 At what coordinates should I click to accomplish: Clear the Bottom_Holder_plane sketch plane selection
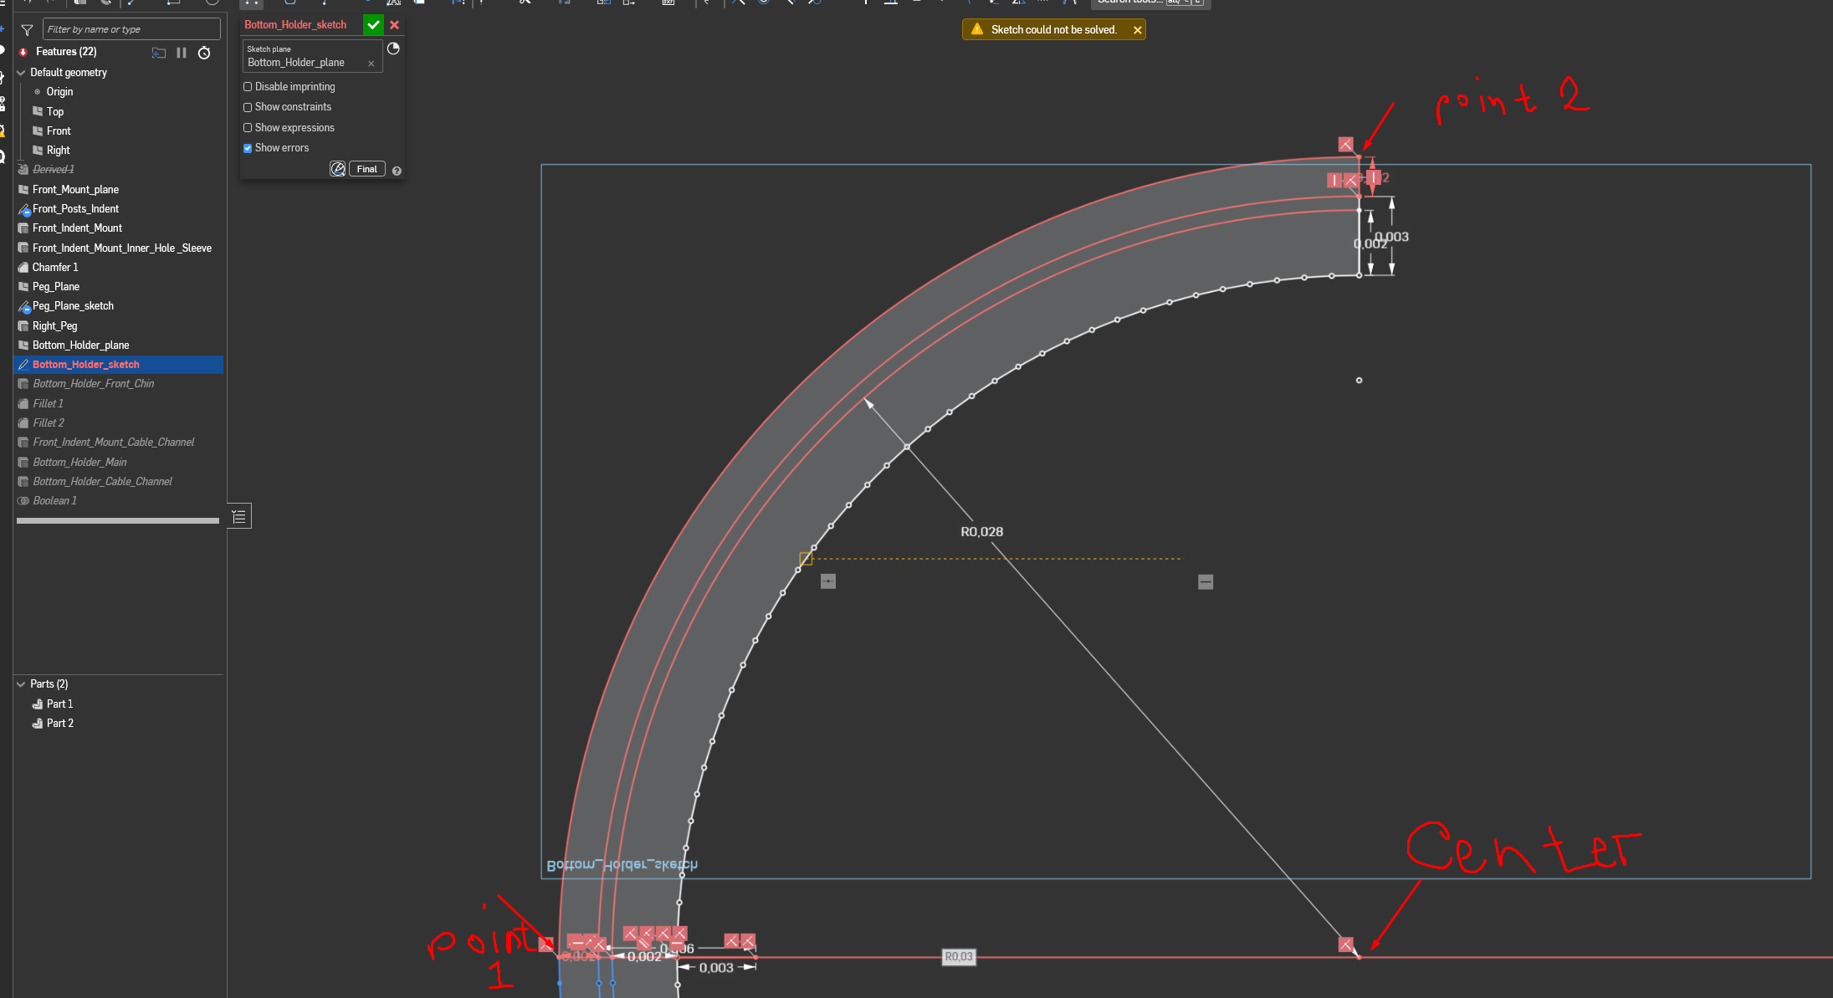[371, 64]
